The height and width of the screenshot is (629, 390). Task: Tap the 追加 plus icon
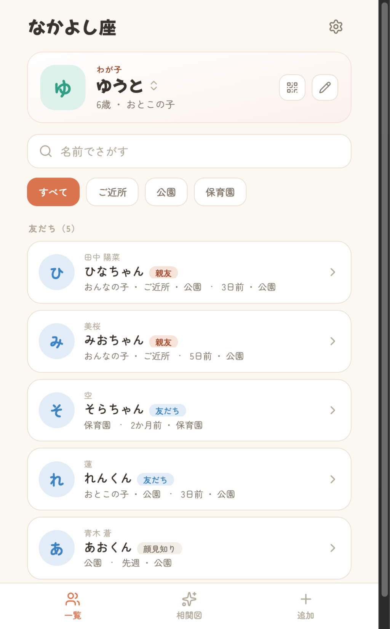click(x=305, y=599)
